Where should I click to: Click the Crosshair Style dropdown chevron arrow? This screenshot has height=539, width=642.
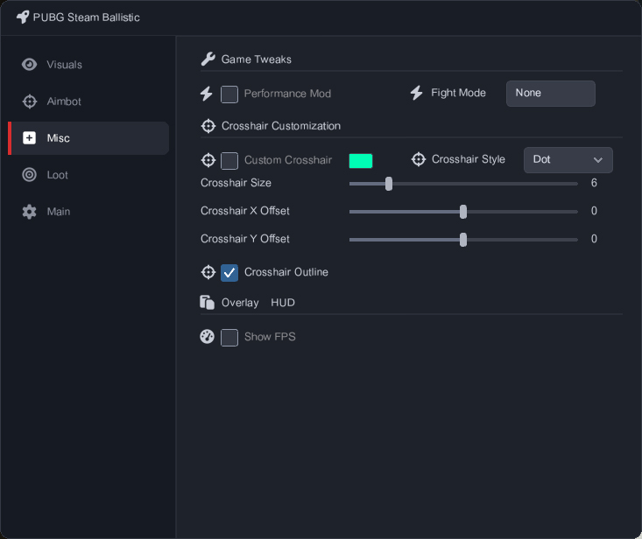pos(598,160)
